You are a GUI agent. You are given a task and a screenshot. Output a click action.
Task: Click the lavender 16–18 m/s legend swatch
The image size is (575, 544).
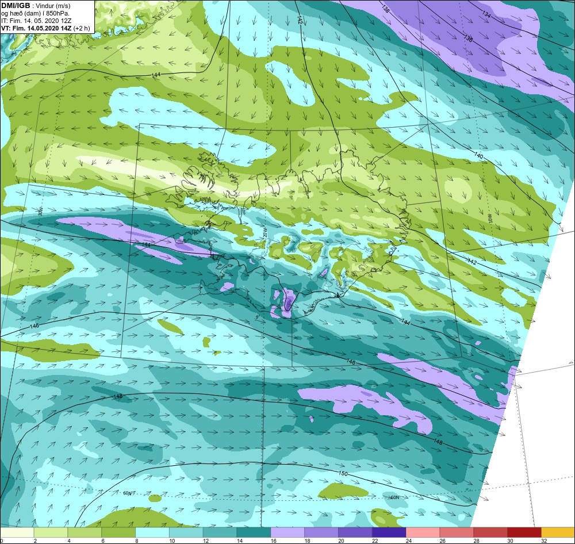tap(287, 532)
